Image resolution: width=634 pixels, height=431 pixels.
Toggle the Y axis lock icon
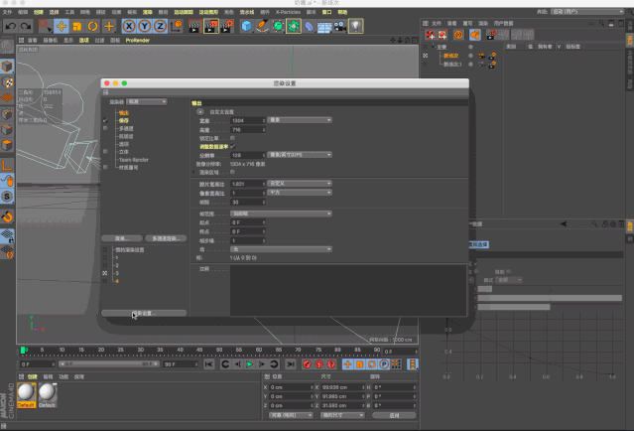[144, 27]
